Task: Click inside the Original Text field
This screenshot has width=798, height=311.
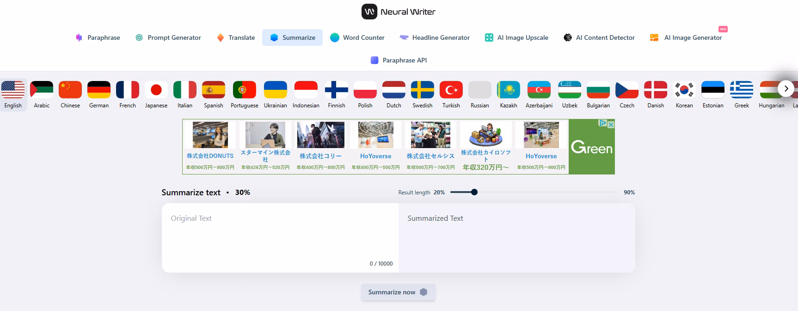Action: pos(280,237)
